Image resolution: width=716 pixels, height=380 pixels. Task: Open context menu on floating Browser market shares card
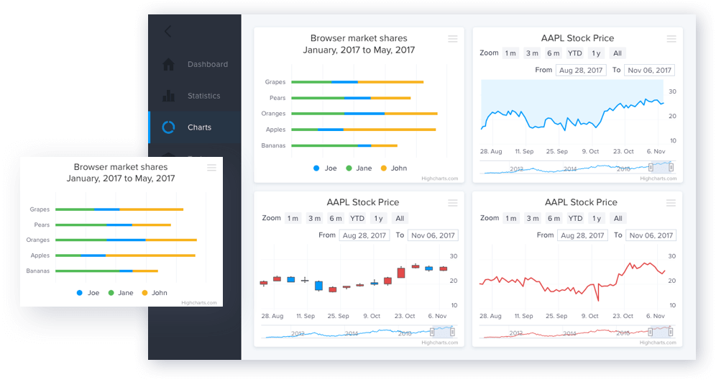[211, 168]
